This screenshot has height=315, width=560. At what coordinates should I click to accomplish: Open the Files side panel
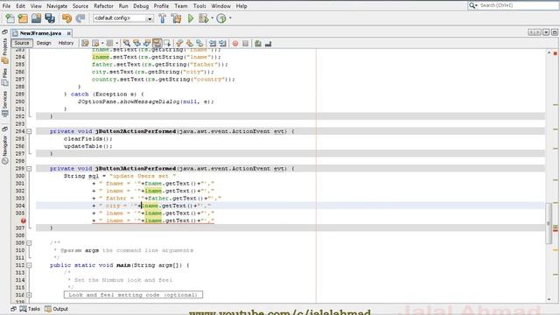tap(4, 78)
